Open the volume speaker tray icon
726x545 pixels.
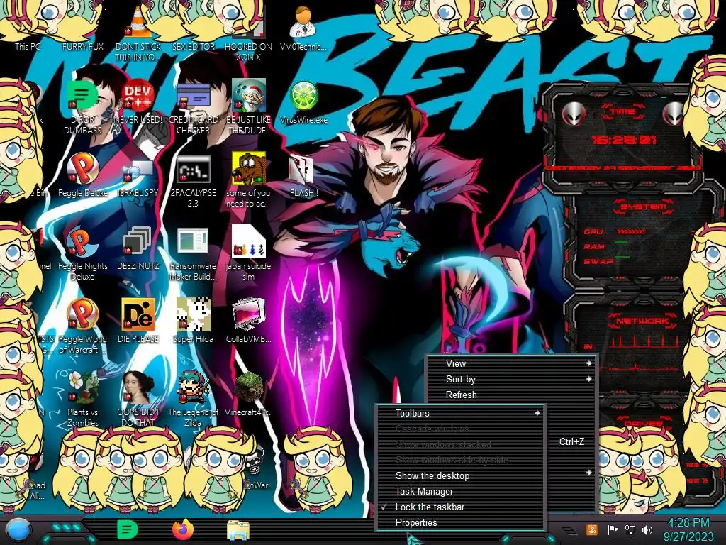pos(647,529)
